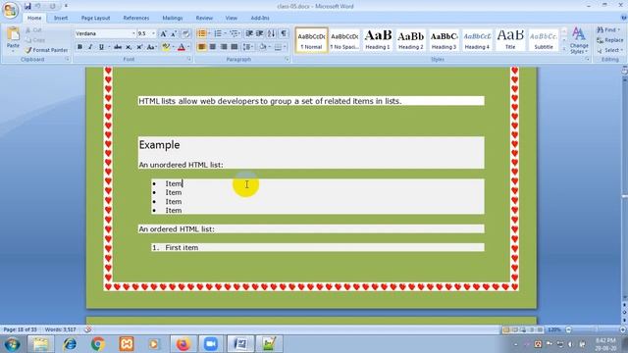Open the Page Layout tab
Viewport: 628px width, 353px height.
(95, 18)
